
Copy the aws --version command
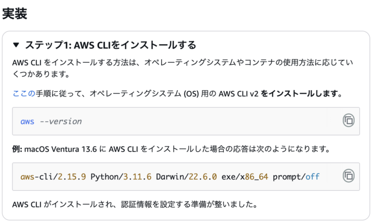coord(348,121)
